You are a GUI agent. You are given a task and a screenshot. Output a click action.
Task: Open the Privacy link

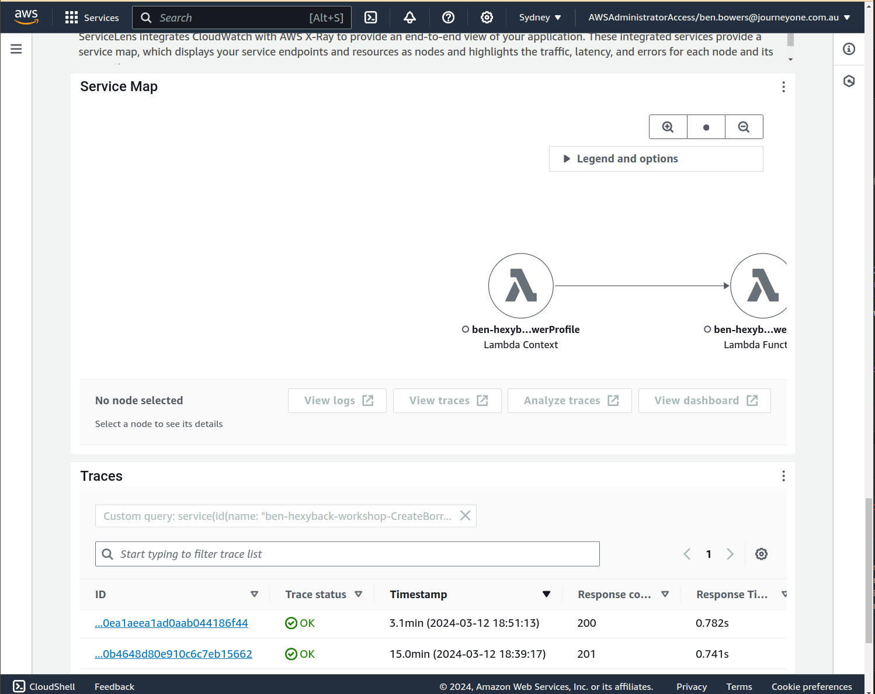692,686
